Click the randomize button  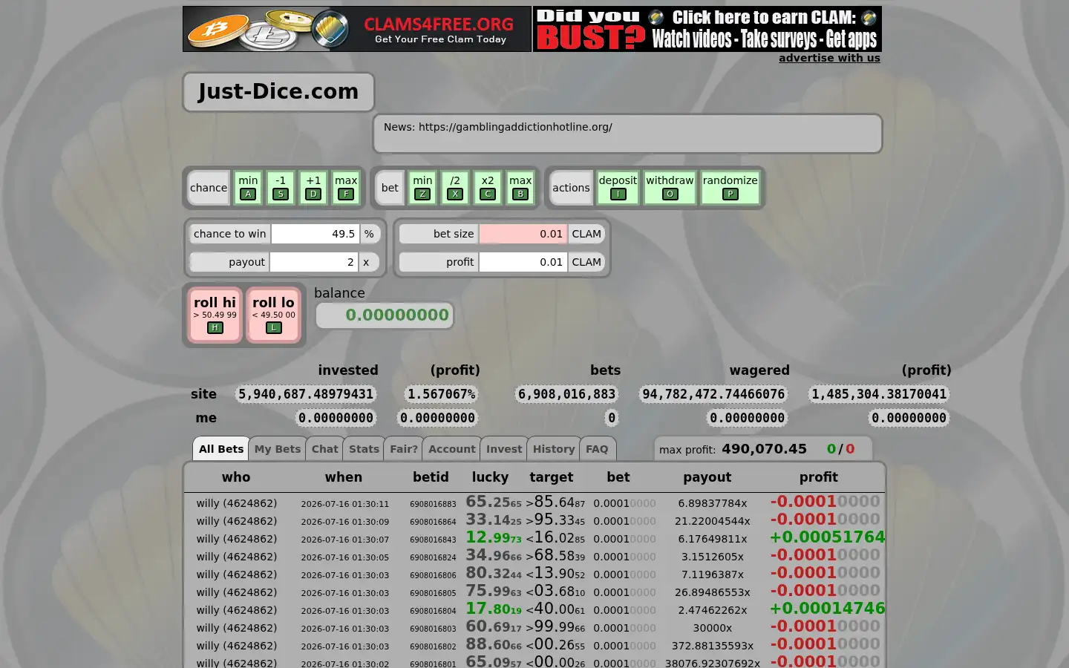[x=730, y=188]
